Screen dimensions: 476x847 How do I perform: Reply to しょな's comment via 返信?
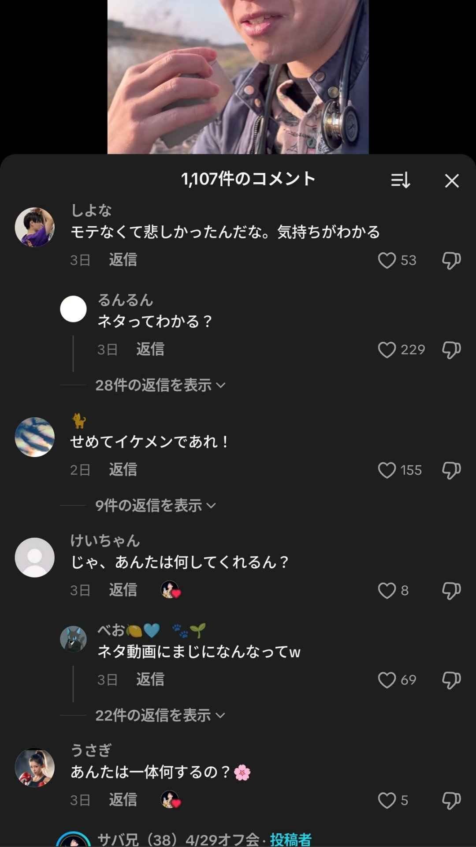pyautogui.click(x=123, y=260)
